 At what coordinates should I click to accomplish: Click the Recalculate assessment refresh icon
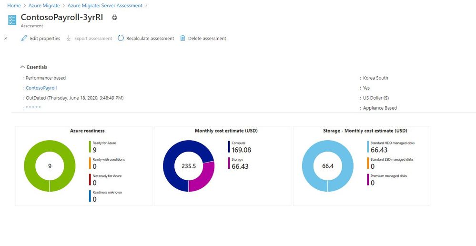(x=121, y=38)
